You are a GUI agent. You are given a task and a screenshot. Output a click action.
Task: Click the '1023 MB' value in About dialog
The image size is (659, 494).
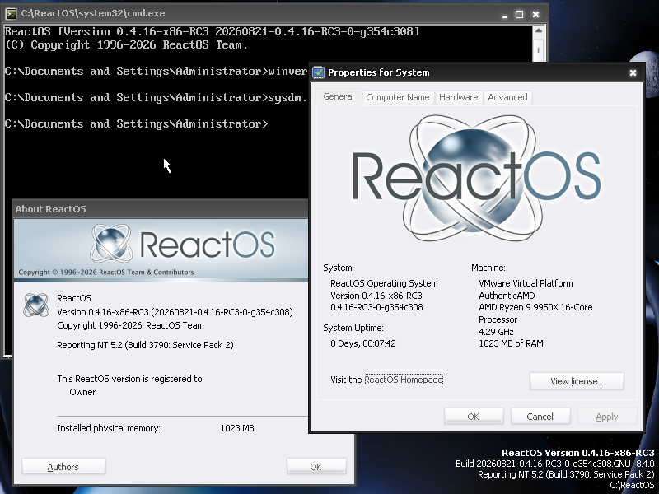pyautogui.click(x=237, y=428)
